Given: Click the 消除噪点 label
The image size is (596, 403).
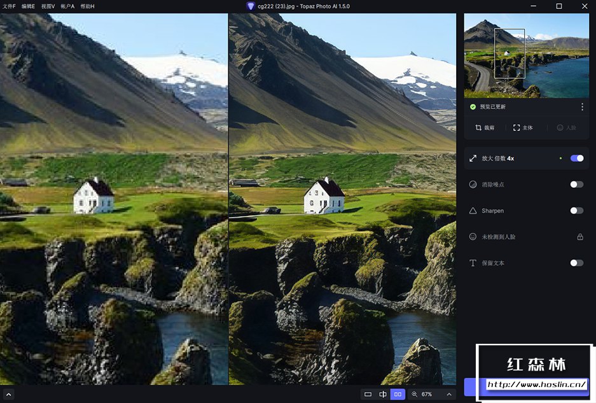Looking at the screenshot, I should pos(492,185).
